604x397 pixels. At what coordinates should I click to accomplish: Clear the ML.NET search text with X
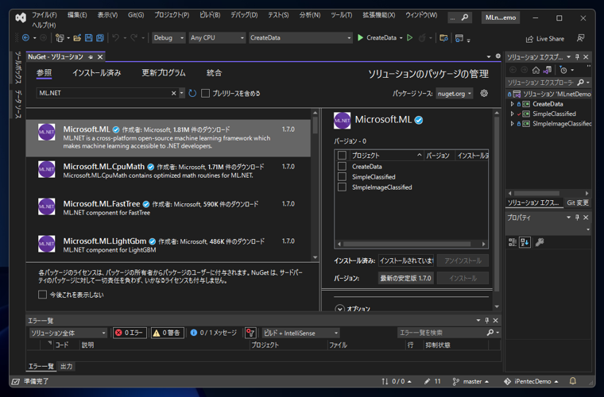pos(174,93)
